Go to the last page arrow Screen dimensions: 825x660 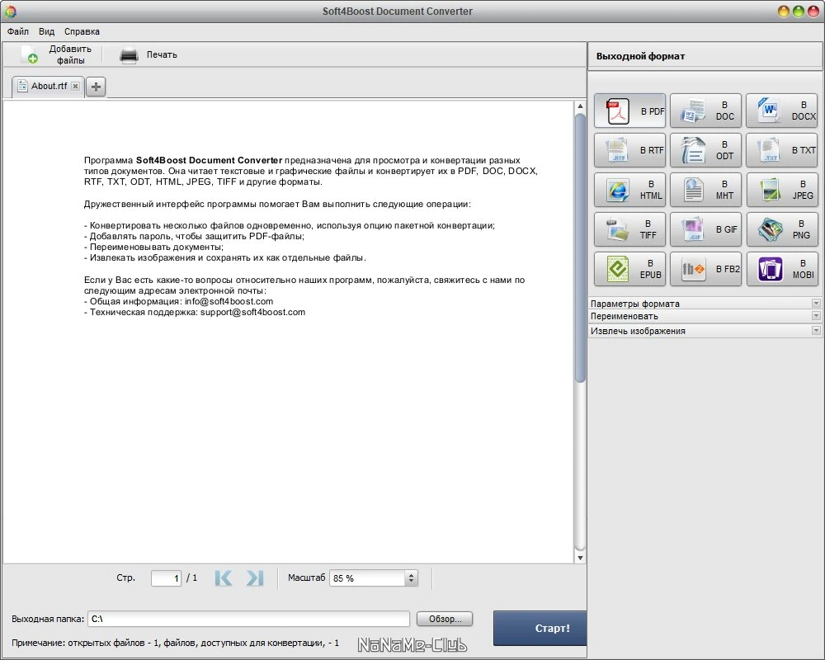coord(255,577)
